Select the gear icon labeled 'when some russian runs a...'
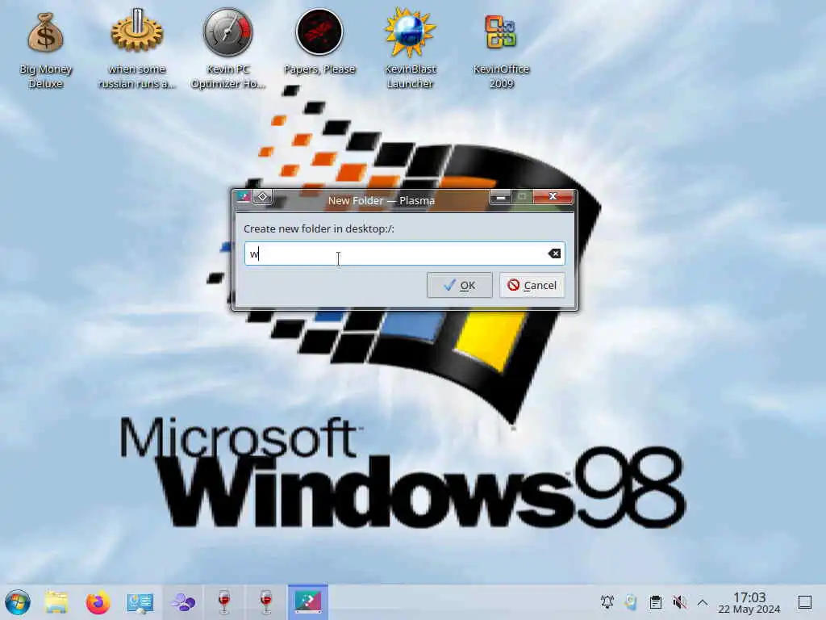This screenshot has width=826, height=620. 136,50
